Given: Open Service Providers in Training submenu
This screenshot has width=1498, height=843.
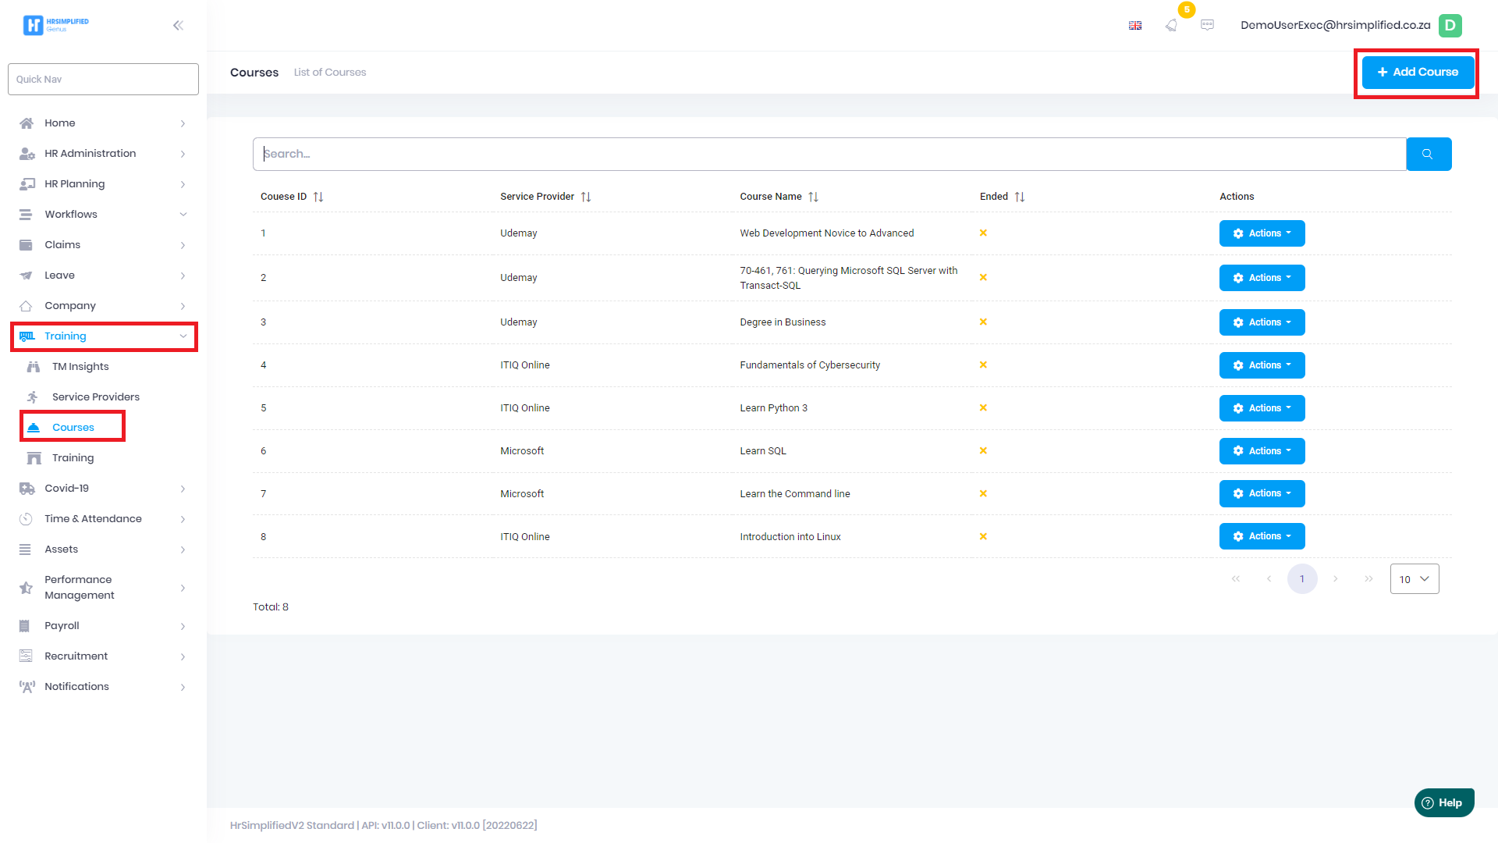Looking at the screenshot, I should [x=95, y=397].
